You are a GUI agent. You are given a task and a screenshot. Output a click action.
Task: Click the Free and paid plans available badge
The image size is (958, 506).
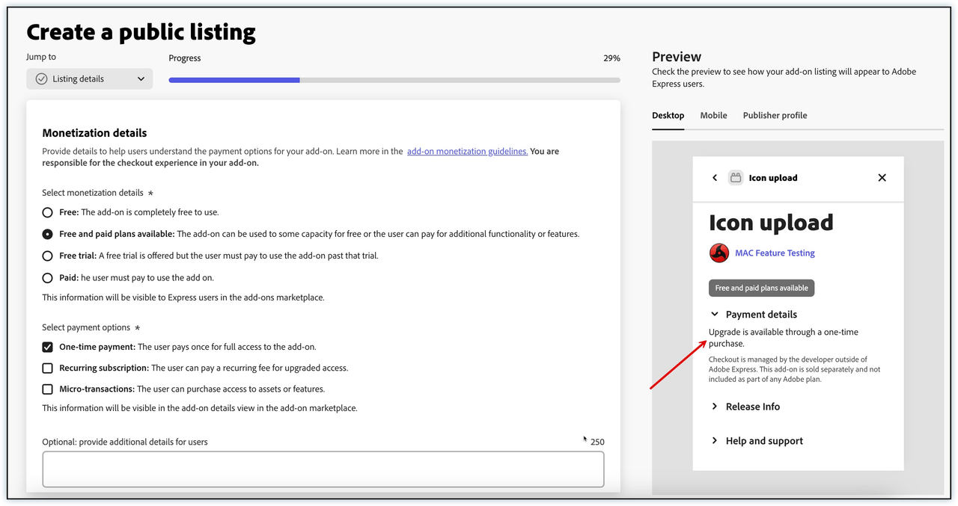pos(761,288)
